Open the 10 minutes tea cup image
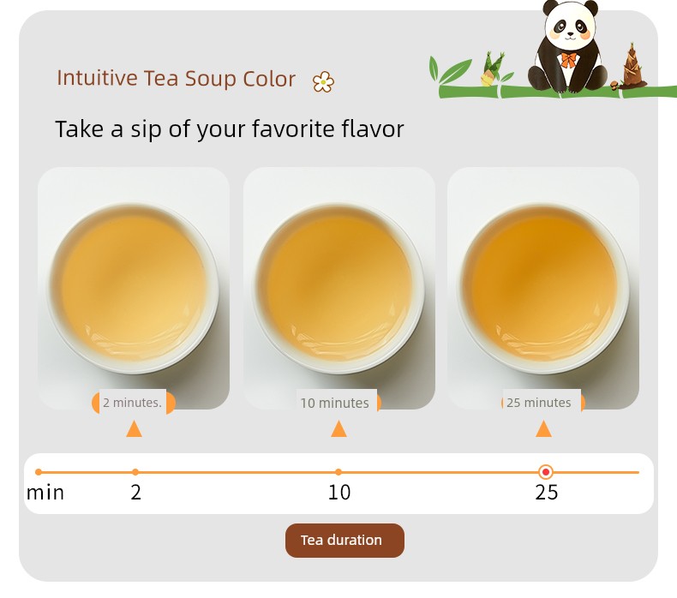The height and width of the screenshot is (598, 677). click(339, 288)
